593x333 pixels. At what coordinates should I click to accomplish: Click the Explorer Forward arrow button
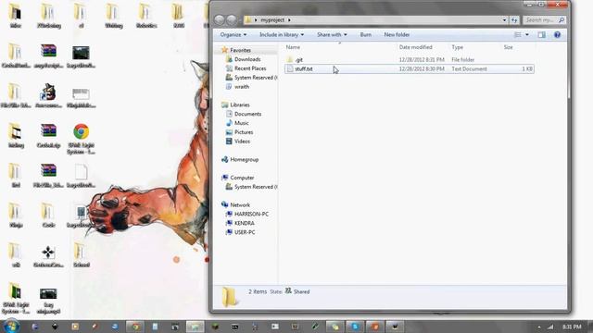coord(232,20)
